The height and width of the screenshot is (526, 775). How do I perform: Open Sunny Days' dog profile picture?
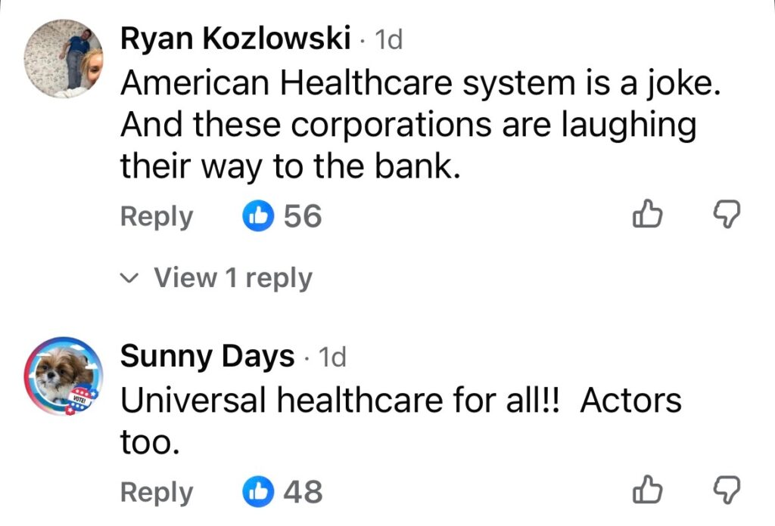pyautogui.click(x=64, y=374)
